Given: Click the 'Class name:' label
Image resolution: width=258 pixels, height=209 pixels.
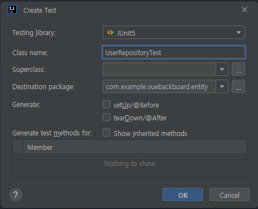Looking at the screenshot, I should pos(30,53).
